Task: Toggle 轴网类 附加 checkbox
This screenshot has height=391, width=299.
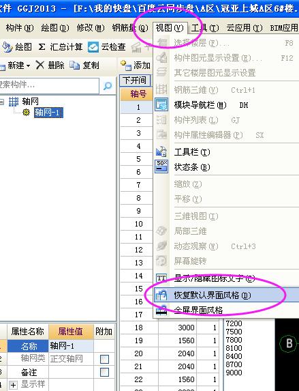Action: (x=104, y=360)
